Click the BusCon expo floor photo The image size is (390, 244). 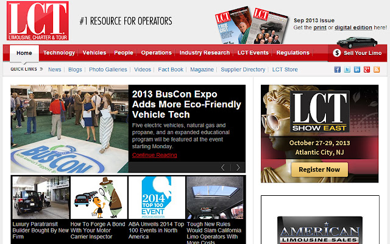tap(69, 129)
